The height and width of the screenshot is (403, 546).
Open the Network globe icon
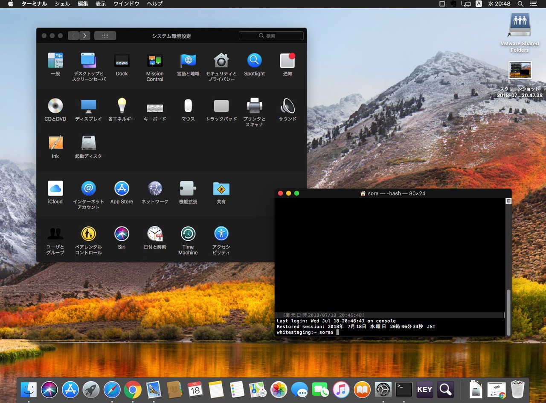(x=155, y=189)
